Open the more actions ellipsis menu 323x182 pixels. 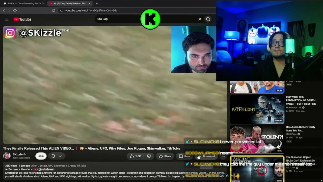pos(223,156)
